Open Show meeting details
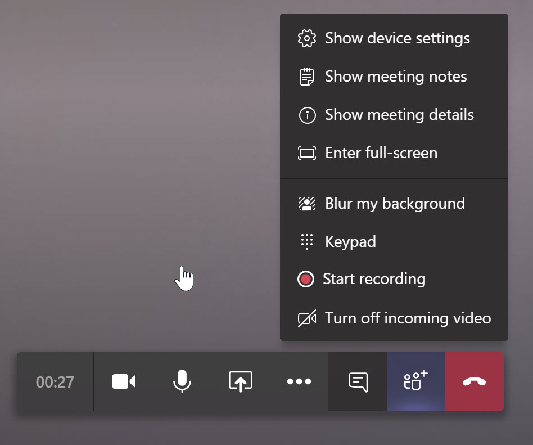Image resolution: width=533 pixels, height=445 pixels. (x=399, y=114)
